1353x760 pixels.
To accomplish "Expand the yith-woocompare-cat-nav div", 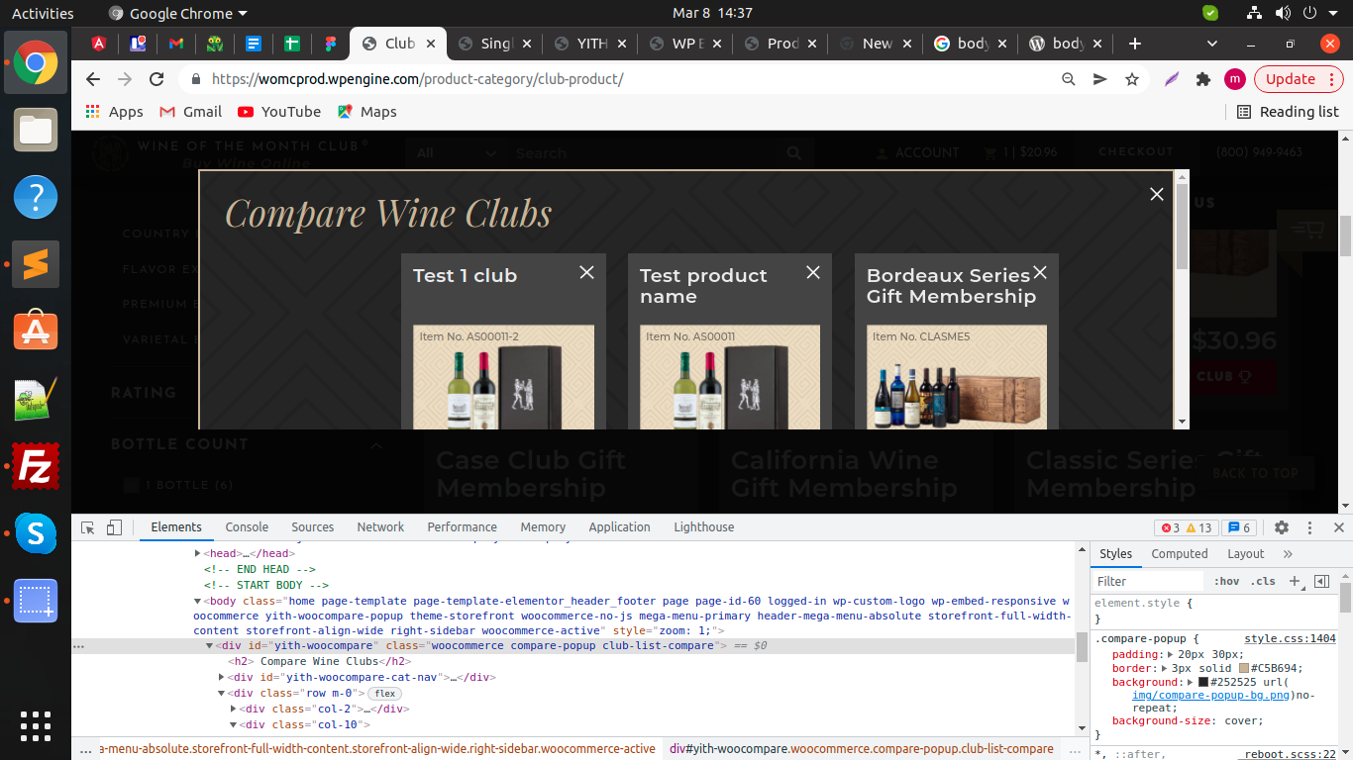I will tap(221, 678).
